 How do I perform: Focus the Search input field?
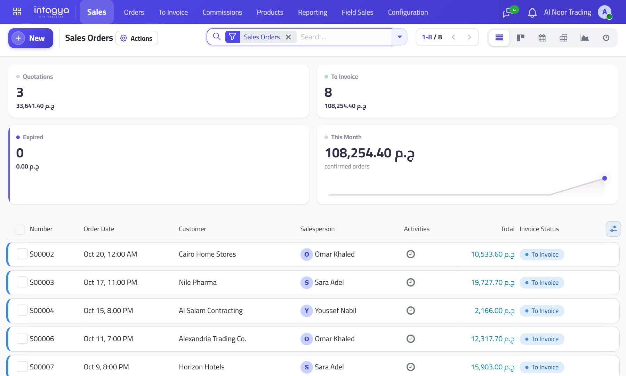click(344, 37)
